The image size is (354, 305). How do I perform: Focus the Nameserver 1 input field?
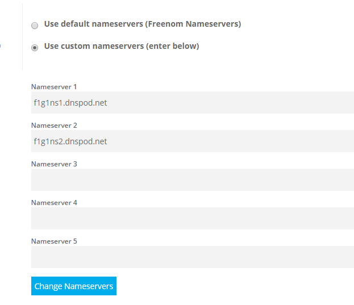pyautogui.click(x=193, y=102)
